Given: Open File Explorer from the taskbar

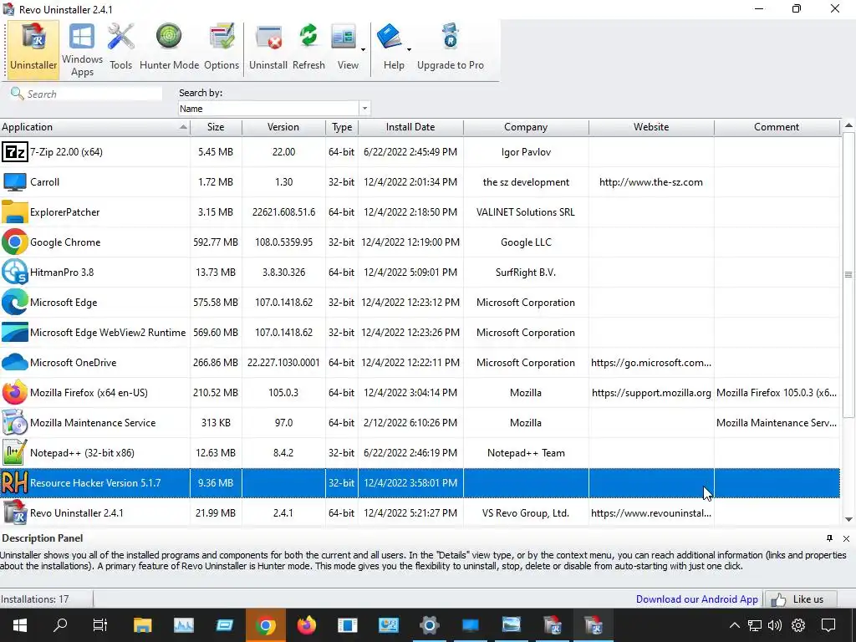Looking at the screenshot, I should (x=142, y=625).
